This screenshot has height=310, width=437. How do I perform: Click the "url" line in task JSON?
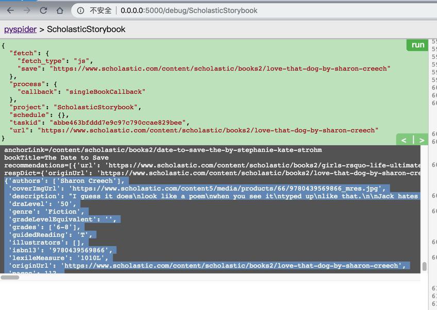pos(194,130)
